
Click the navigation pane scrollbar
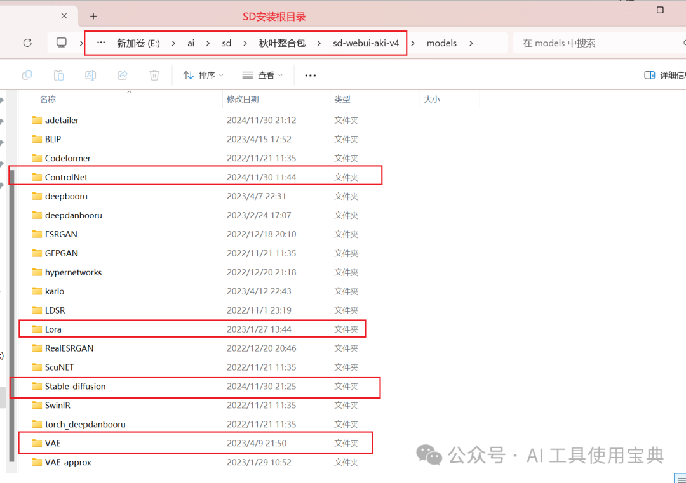click(12, 315)
